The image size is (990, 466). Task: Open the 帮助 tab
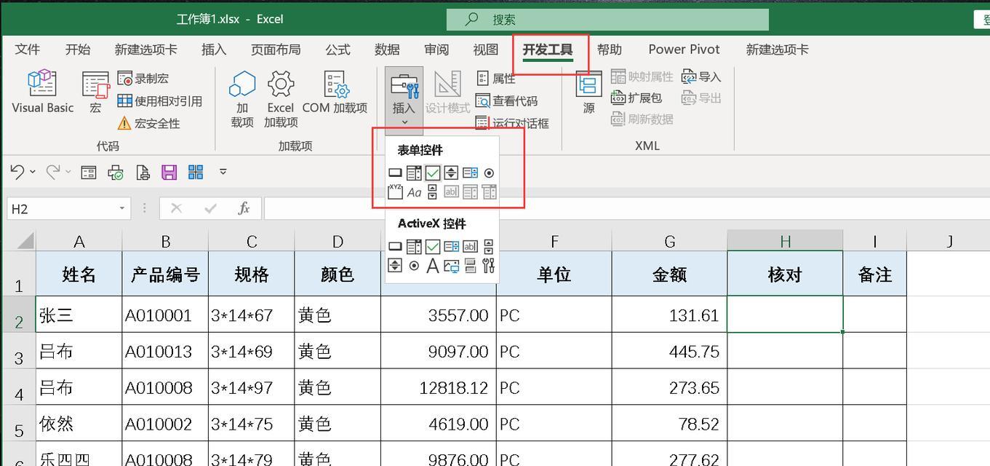tap(609, 49)
